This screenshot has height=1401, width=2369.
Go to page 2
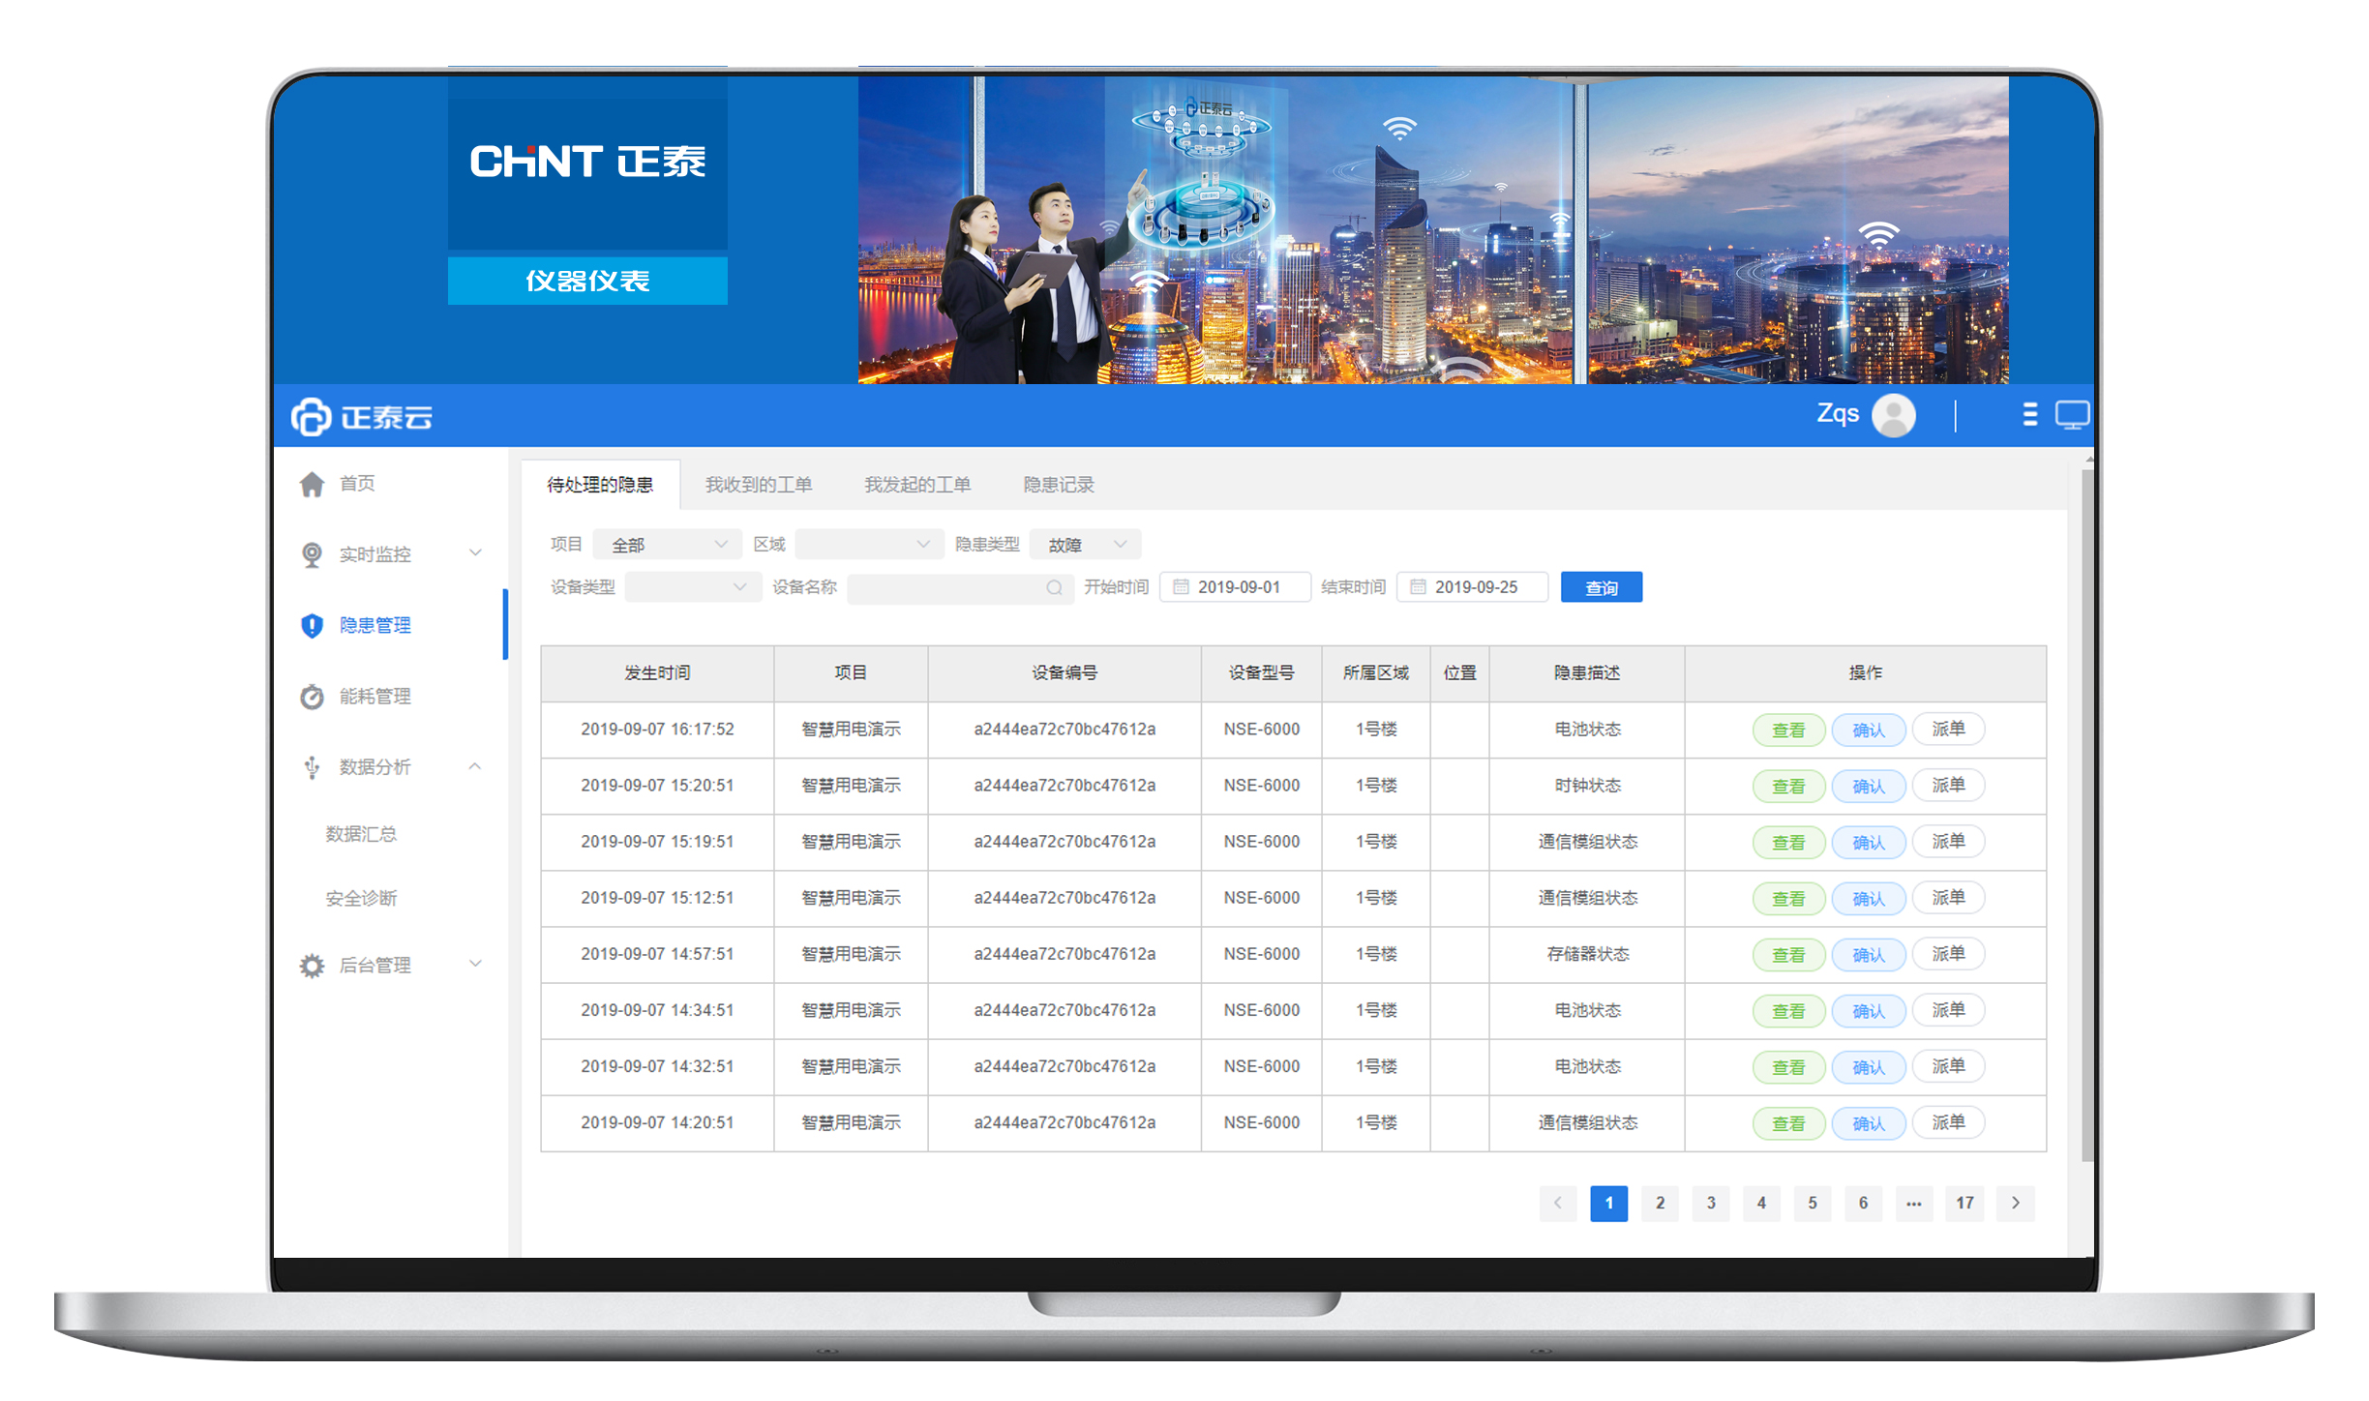pyautogui.click(x=1660, y=1203)
